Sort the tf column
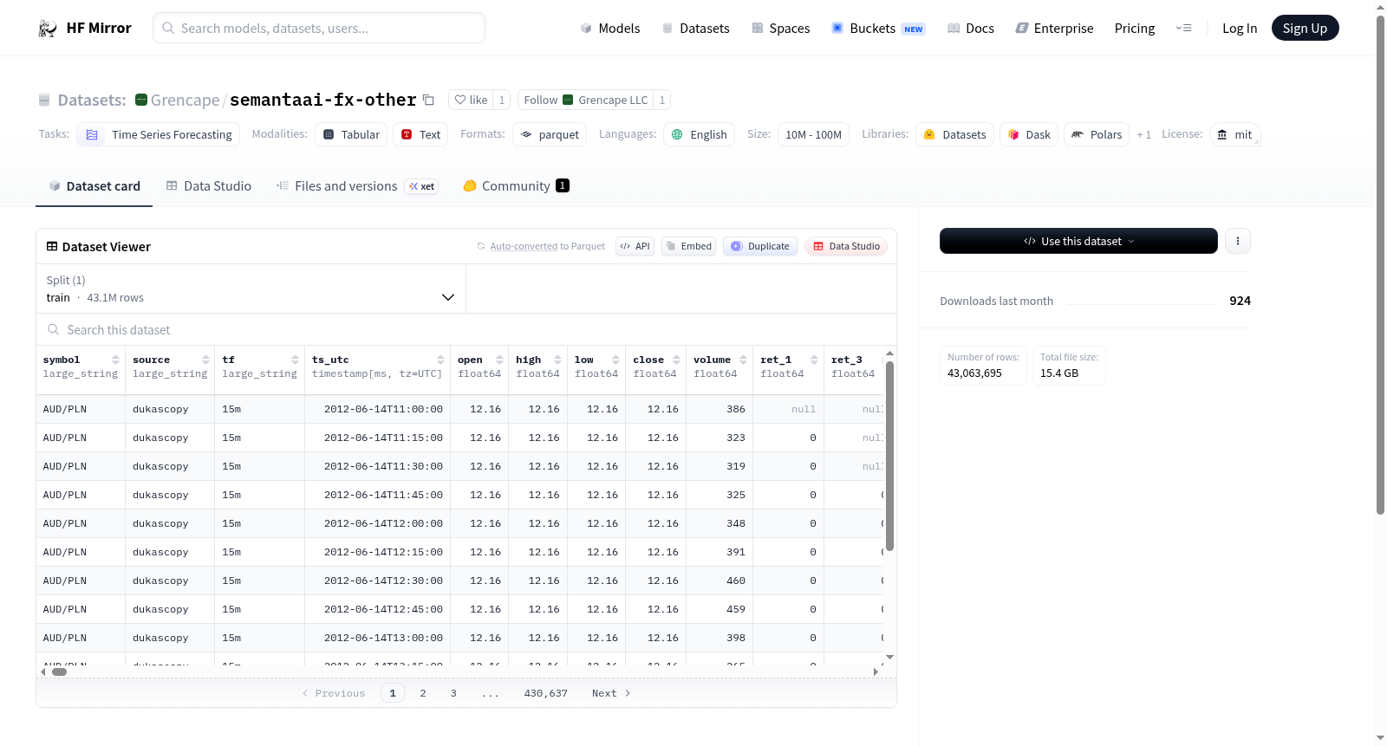The height and width of the screenshot is (746, 1387). pyautogui.click(x=295, y=360)
